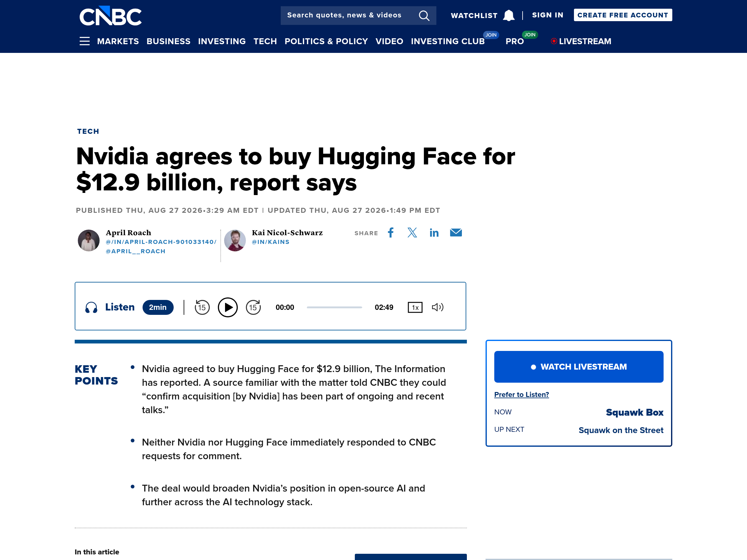This screenshot has width=747, height=560.
Task: Click the Investing Club JOIN badge
Action: pos(491,35)
